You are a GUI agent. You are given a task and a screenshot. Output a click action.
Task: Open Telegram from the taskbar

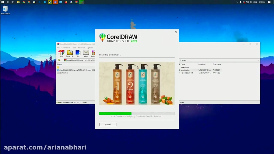(x=45, y=2)
